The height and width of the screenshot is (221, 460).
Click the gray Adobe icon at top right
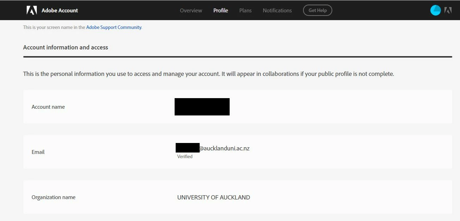click(x=448, y=10)
